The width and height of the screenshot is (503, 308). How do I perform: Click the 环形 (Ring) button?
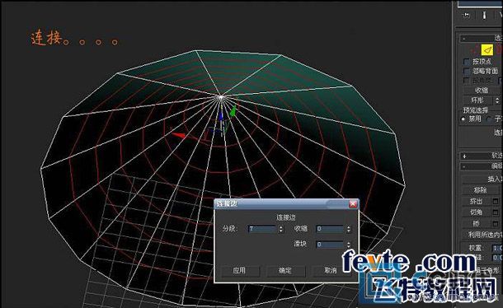(x=477, y=100)
